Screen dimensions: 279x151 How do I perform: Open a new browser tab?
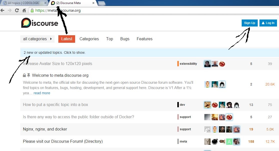pyautogui.click(x=102, y=3)
